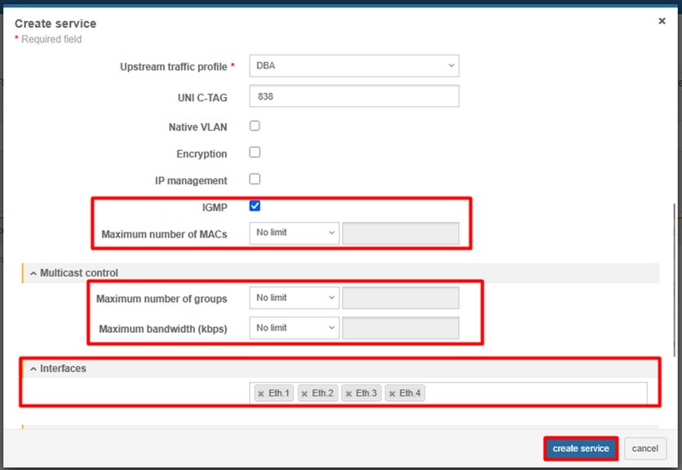Click the Interfaces tag input box
Viewport: 682px width, 470px height.
point(530,394)
